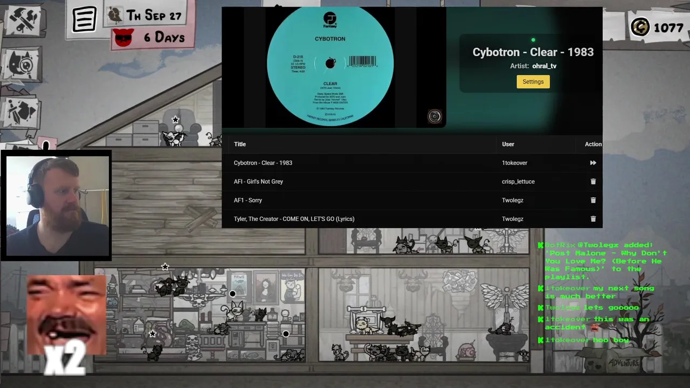
Task: Click user crisp_lettuce in playlist
Action: 518,182
